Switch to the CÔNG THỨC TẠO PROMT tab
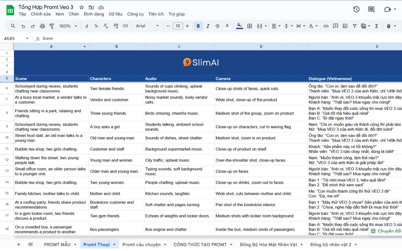This screenshot has height=251, width=402. point(200,244)
